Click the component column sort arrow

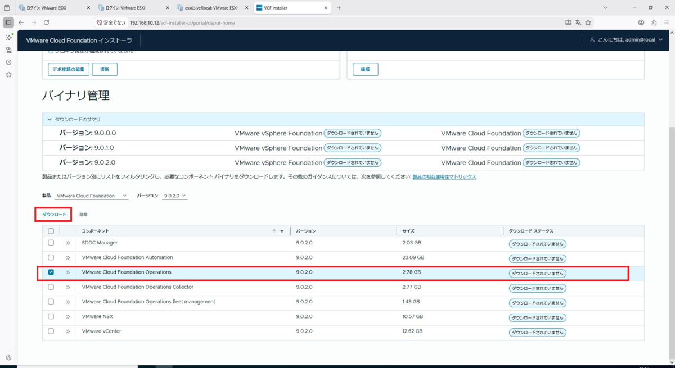(274, 231)
